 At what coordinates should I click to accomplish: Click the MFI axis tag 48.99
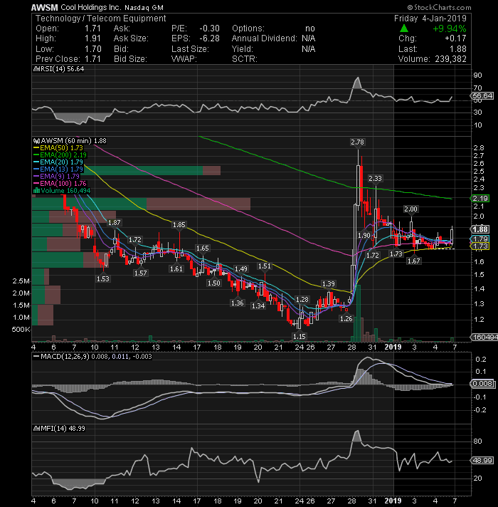tap(482, 461)
